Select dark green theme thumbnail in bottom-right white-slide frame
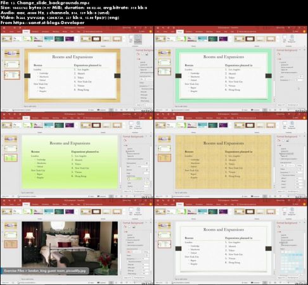 click(213, 212)
